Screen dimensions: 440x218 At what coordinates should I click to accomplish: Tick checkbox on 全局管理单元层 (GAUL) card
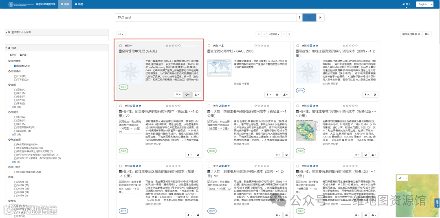tap(121, 46)
